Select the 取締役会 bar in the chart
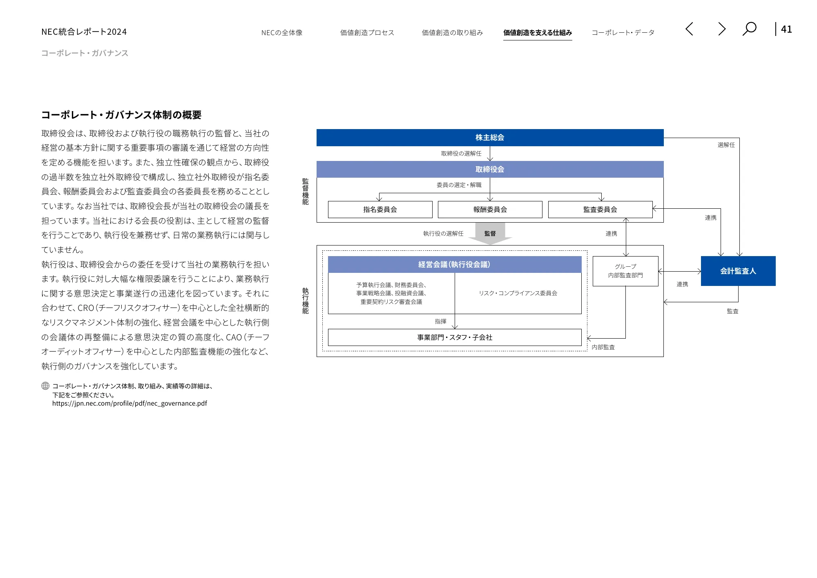The image size is (817, 578). pos(490,169)
